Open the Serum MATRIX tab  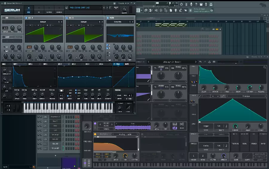tap(49, 10)
